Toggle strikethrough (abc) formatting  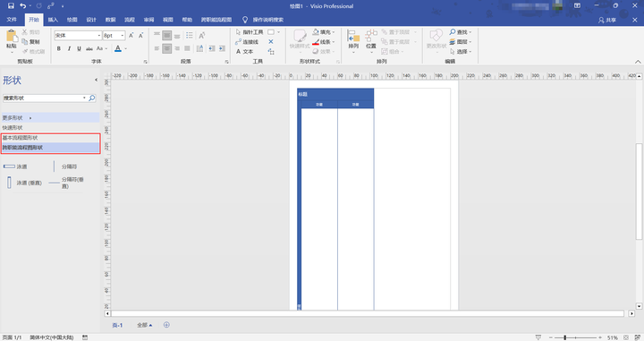(89, 48)
